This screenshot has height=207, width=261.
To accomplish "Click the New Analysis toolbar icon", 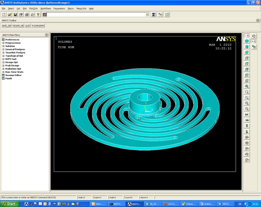I will [4, 15].
